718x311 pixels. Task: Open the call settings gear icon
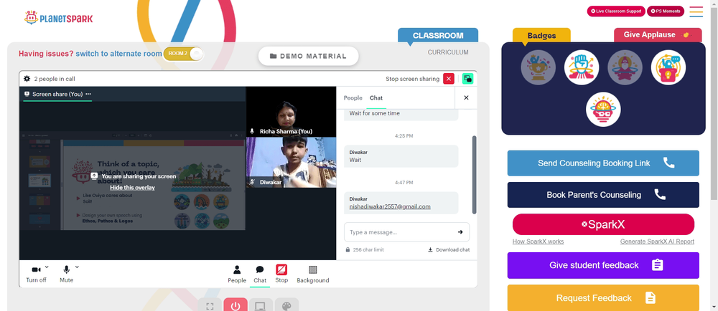pyautogui.click(x=27, y=79)
